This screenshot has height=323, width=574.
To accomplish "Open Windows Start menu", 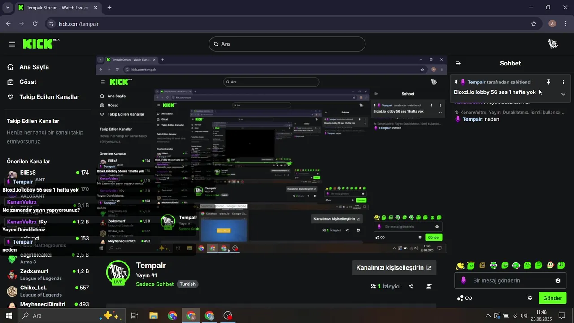I will tap(9, 316).
